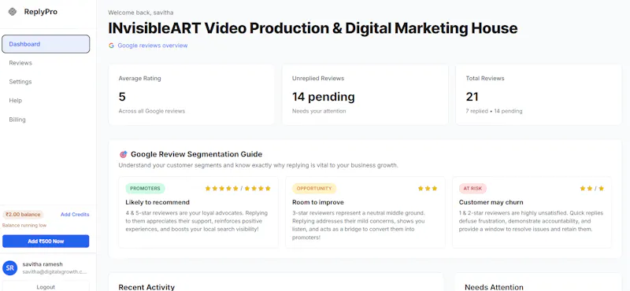
Task: Click the Needs your attention text
Action: (x=319, y=111)
